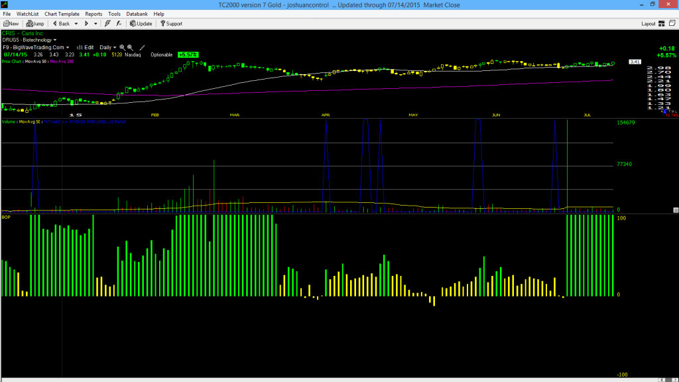Click the MovAvg 200 legend label
This screenshot has height=382, width=679.
coord(62,62)
